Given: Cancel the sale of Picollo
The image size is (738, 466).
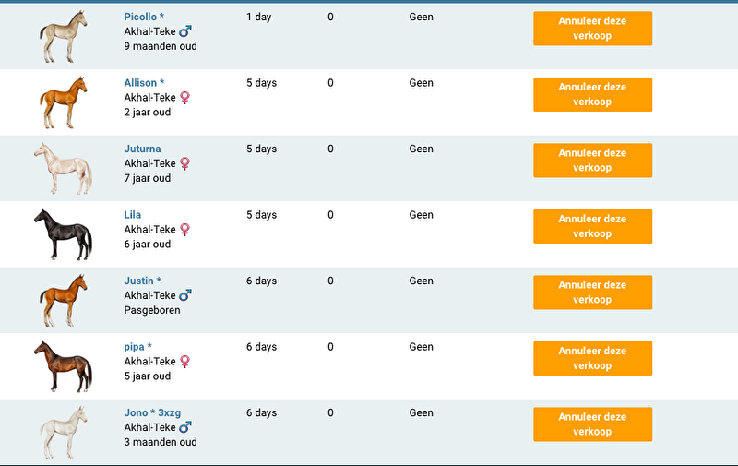Looking at the screenshot, I should pyautogui.click(x=592, y=29).
